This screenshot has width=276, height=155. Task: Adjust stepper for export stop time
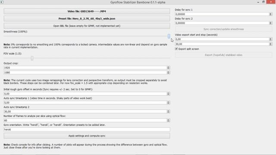pyautogui.click(x=270, y=44)
